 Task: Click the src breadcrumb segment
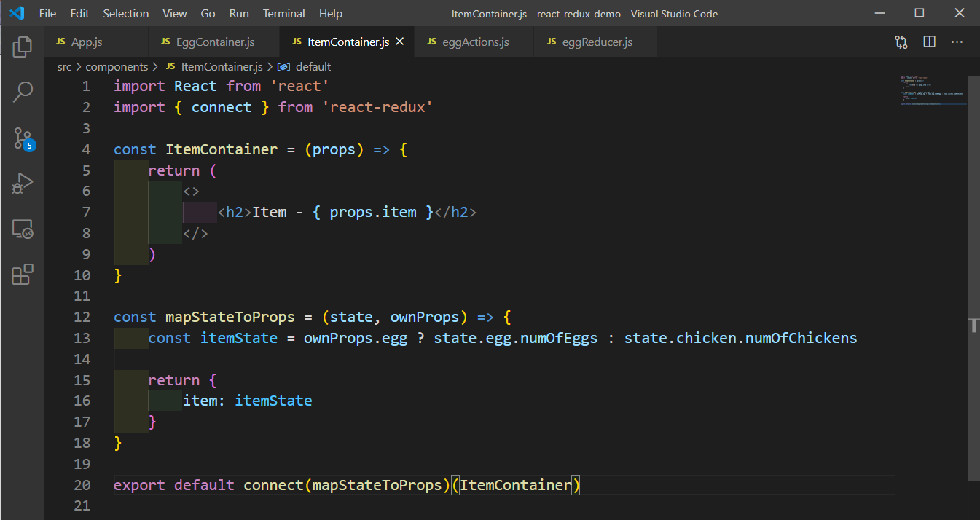pyautogui.click(x=65, y=67)
